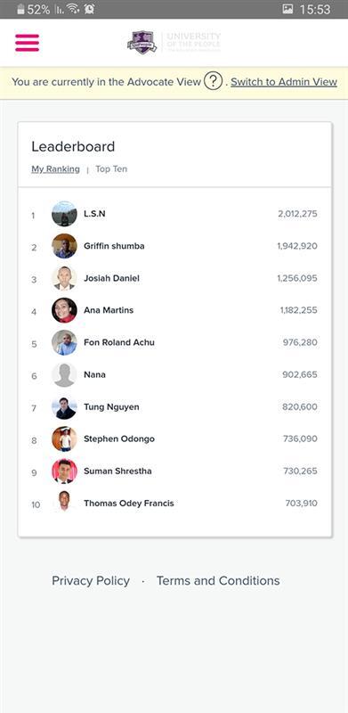Open Terms and Conditions link

click(x=218, y=581)
